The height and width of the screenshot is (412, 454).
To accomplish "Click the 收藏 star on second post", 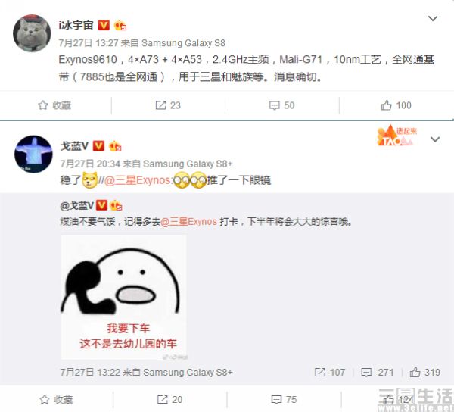I will click(56, 400).
